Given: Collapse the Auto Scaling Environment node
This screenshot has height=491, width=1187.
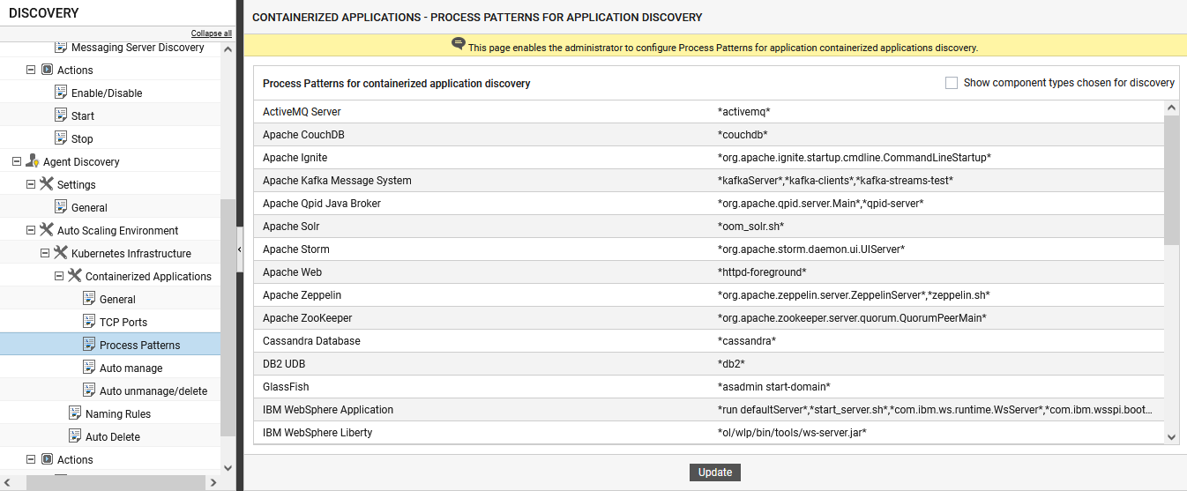Looking at the screenshot, I should pos(31,230).
